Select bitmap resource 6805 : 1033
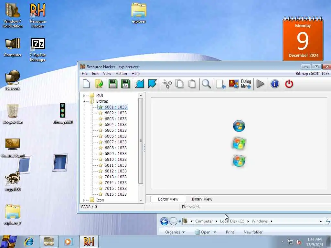The width and height of the screenshot is (331, 248). (x=115, y=130)
